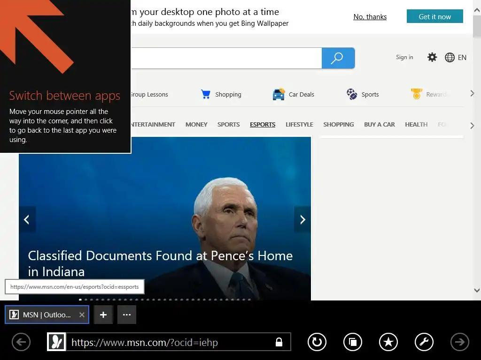Open Classified Documents Found at Pence's Home headline

click(160, 263)
